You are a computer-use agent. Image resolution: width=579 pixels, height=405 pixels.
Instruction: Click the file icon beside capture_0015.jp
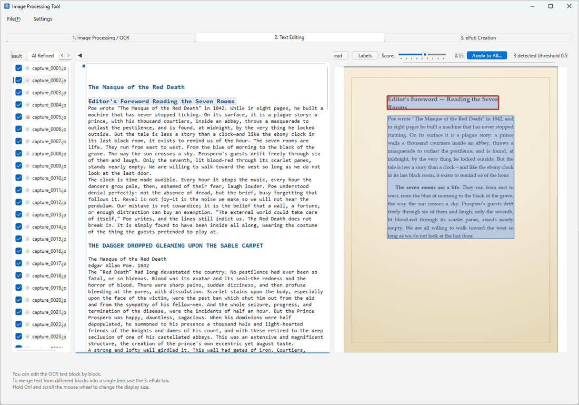[27, 239]
